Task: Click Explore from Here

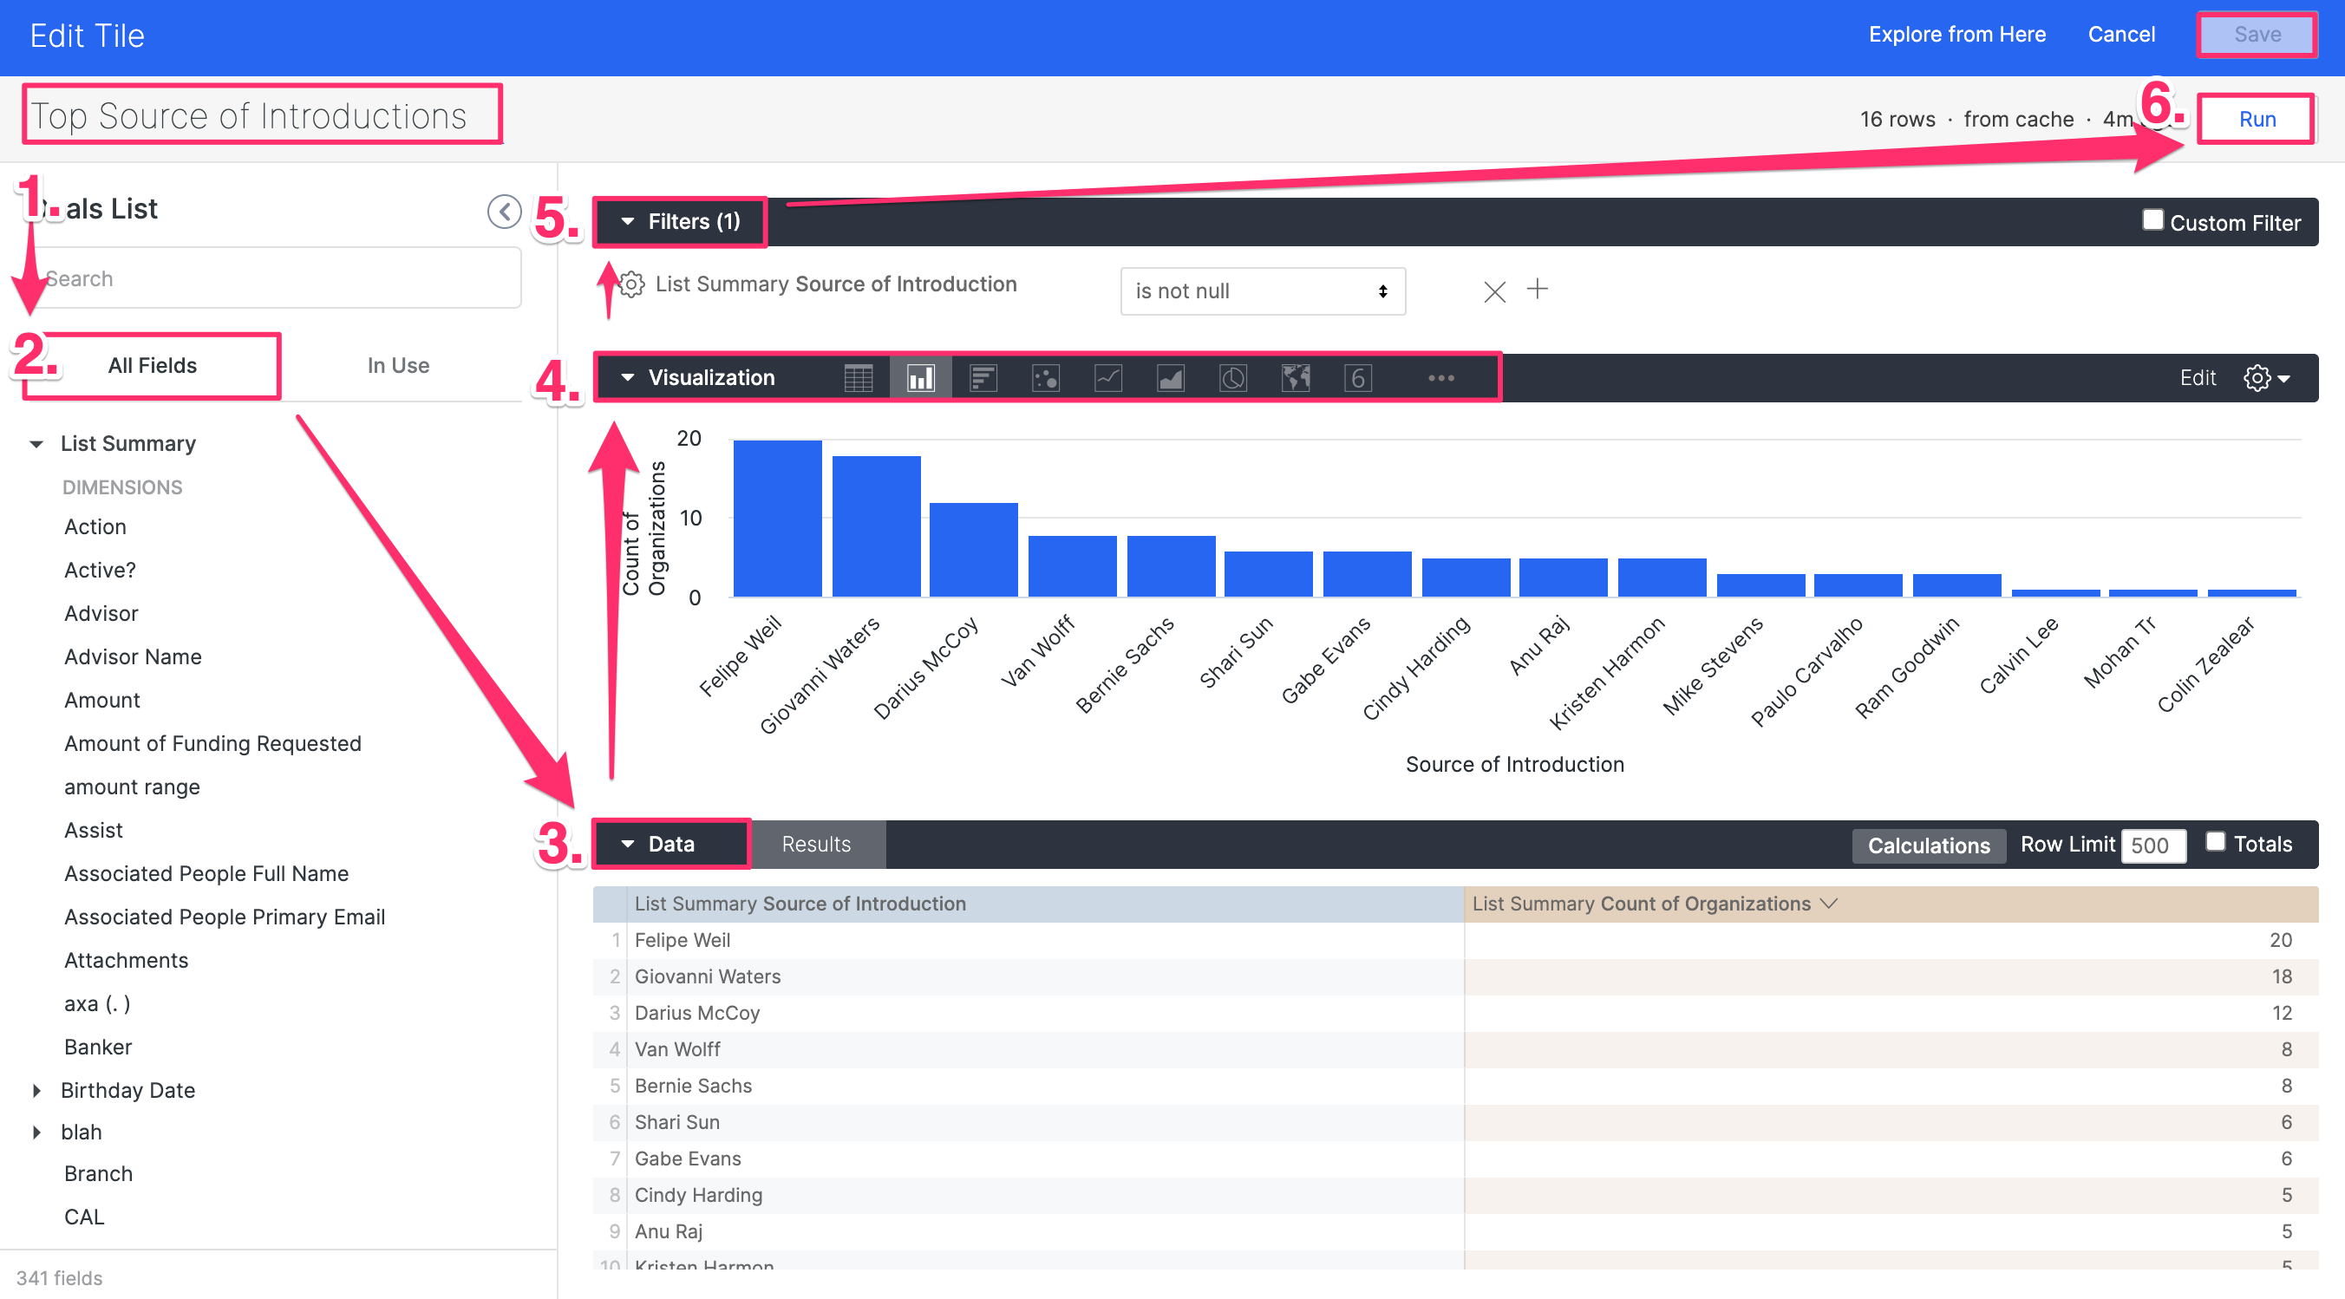Action: tap(1958, 35)
